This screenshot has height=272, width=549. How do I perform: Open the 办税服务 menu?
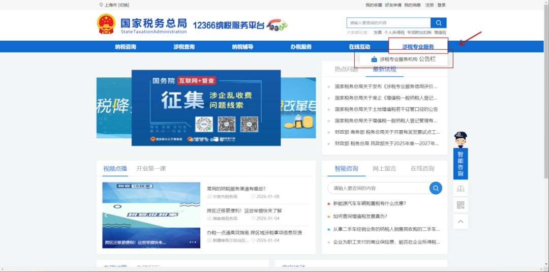[301, 47]
